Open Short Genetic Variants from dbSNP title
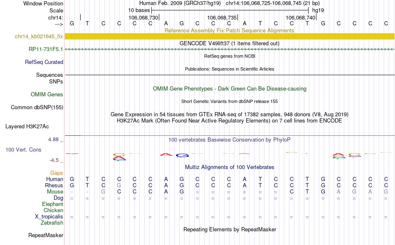 coord(230,101)
